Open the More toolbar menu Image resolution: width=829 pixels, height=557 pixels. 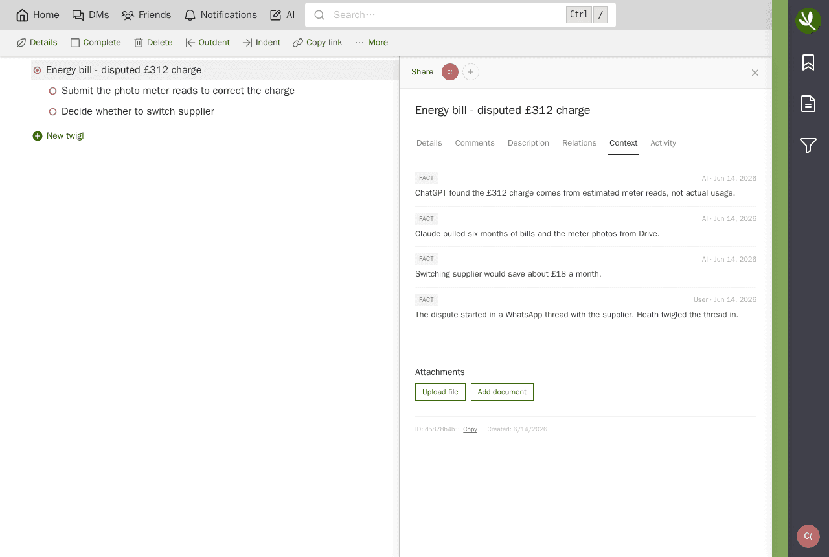tap(371, 43)
